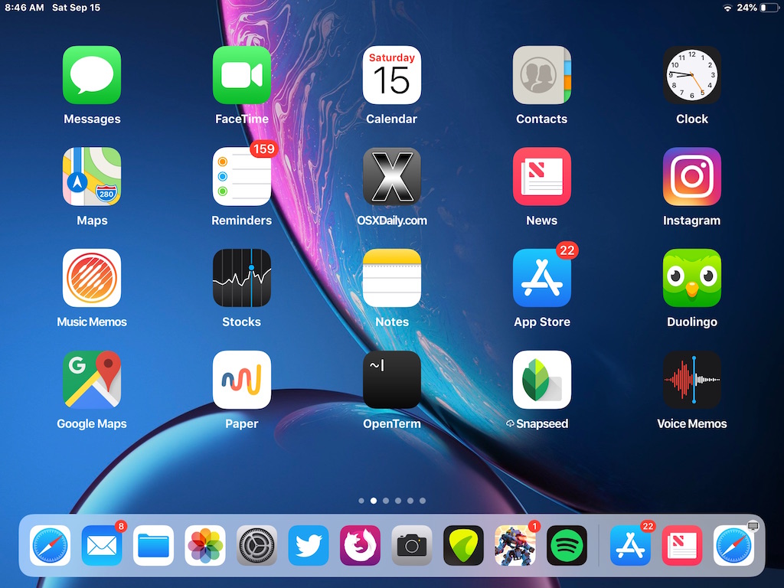Open Settings gear in the dock

pyautogui.click(x=257, y=545)
